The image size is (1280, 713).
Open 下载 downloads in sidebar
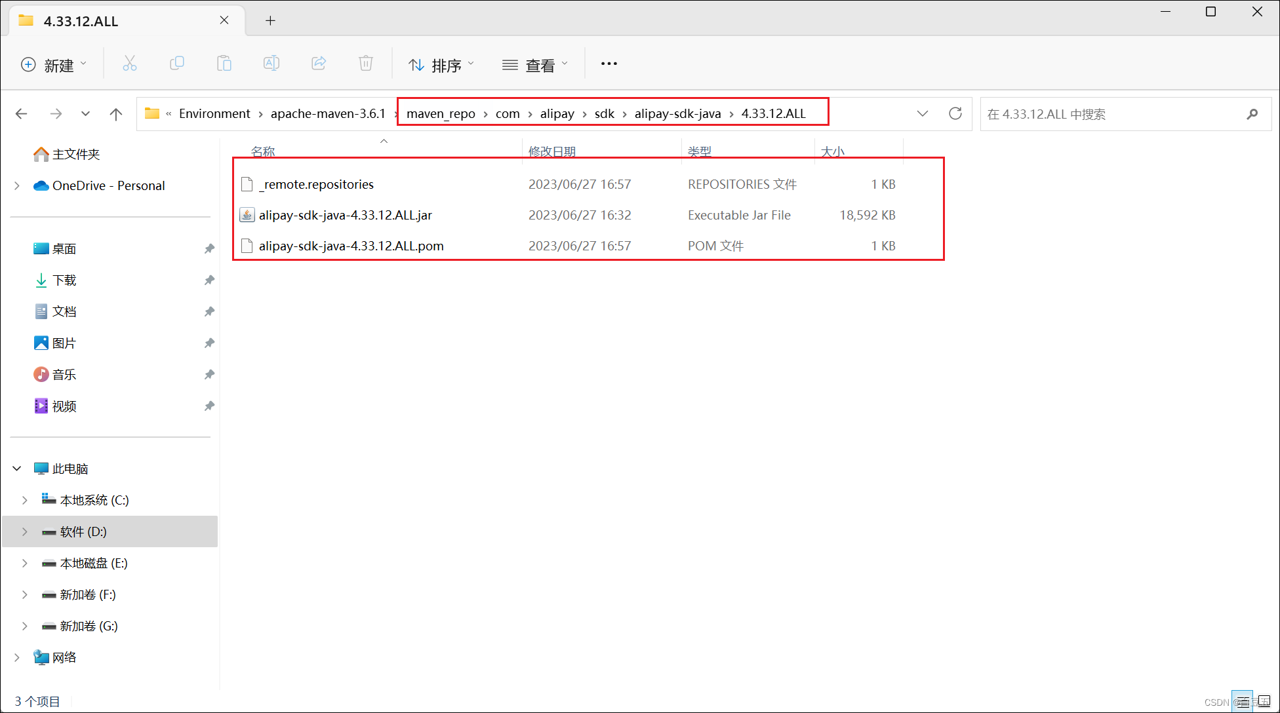[54, 280]
